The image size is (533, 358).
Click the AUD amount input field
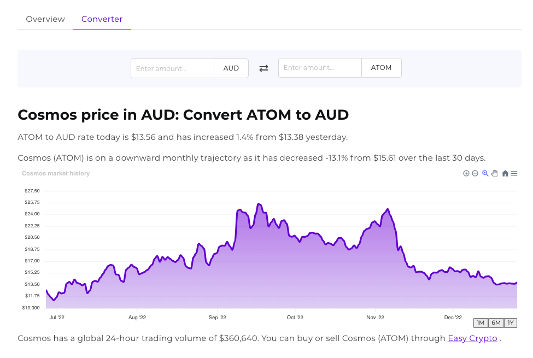click(172, 68)
